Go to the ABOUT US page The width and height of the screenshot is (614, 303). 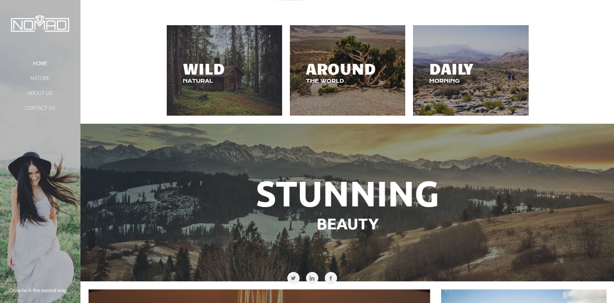coord(40,93)
